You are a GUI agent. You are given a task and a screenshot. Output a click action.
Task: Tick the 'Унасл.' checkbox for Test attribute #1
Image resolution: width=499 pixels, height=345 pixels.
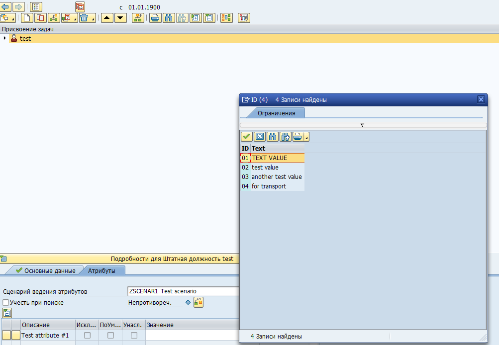pyautogui.click(x=134, y=336)
